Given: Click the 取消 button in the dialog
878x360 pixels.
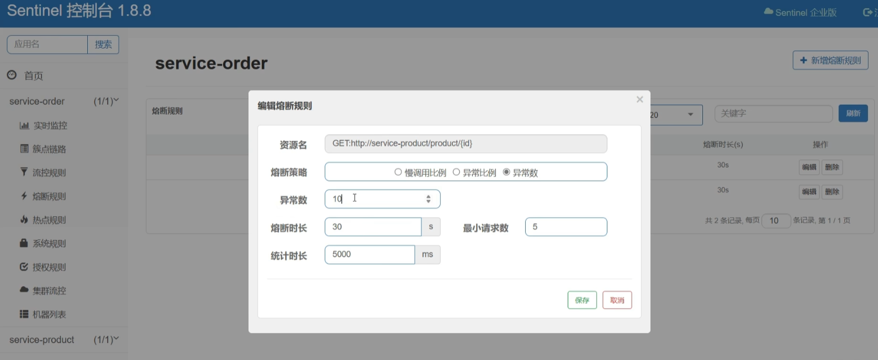Looking at the screenshot, I should pyautogui.click(x=617, y=300).
